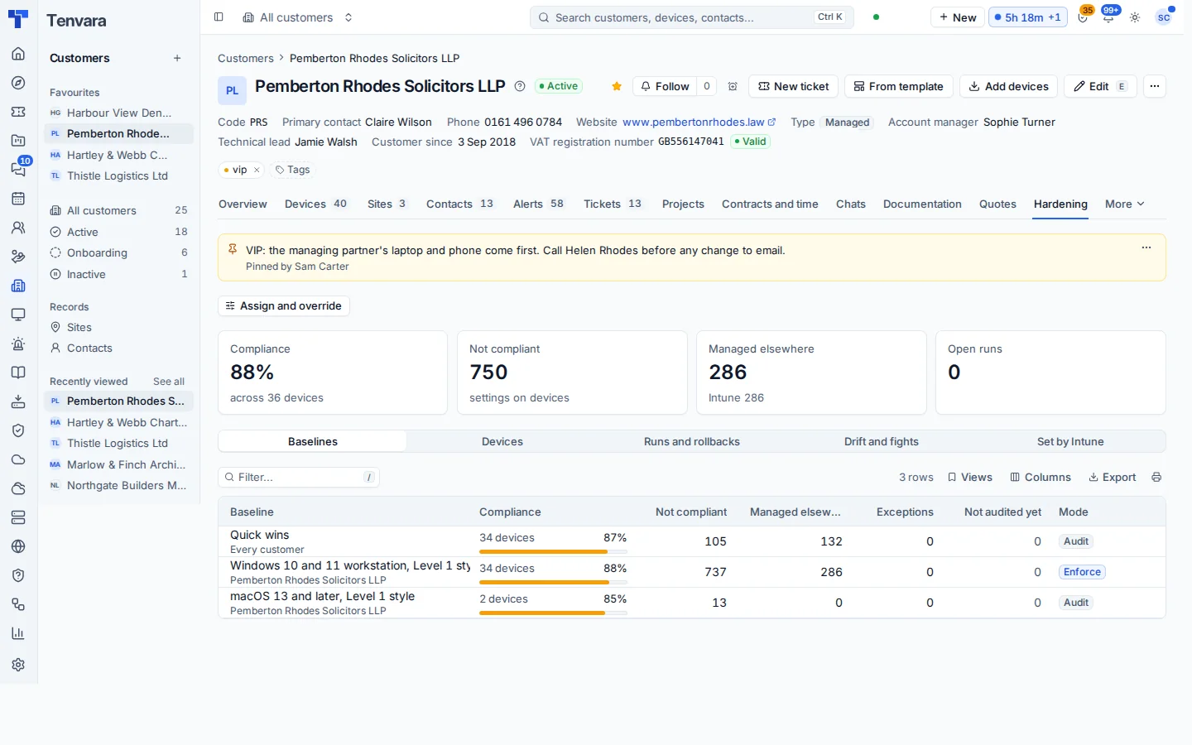Screen dimensions: 1192x745
Task: Open the Views dropdown
Action: [970, 478]
